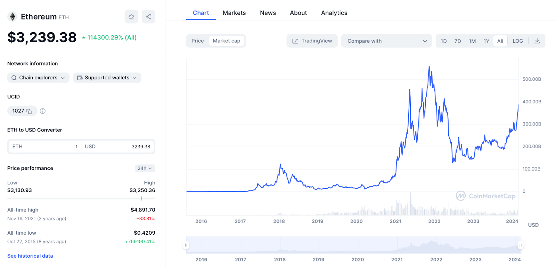This screenshot has height=268, width=556.
Task: Click the left handle of range selector
Action: point(186,245)
